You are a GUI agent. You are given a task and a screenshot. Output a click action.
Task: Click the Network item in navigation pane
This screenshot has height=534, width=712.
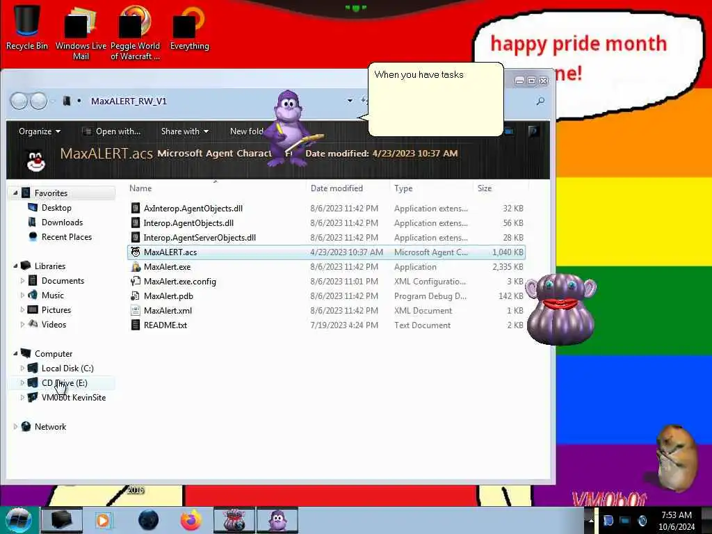click(x=50, y=427)
